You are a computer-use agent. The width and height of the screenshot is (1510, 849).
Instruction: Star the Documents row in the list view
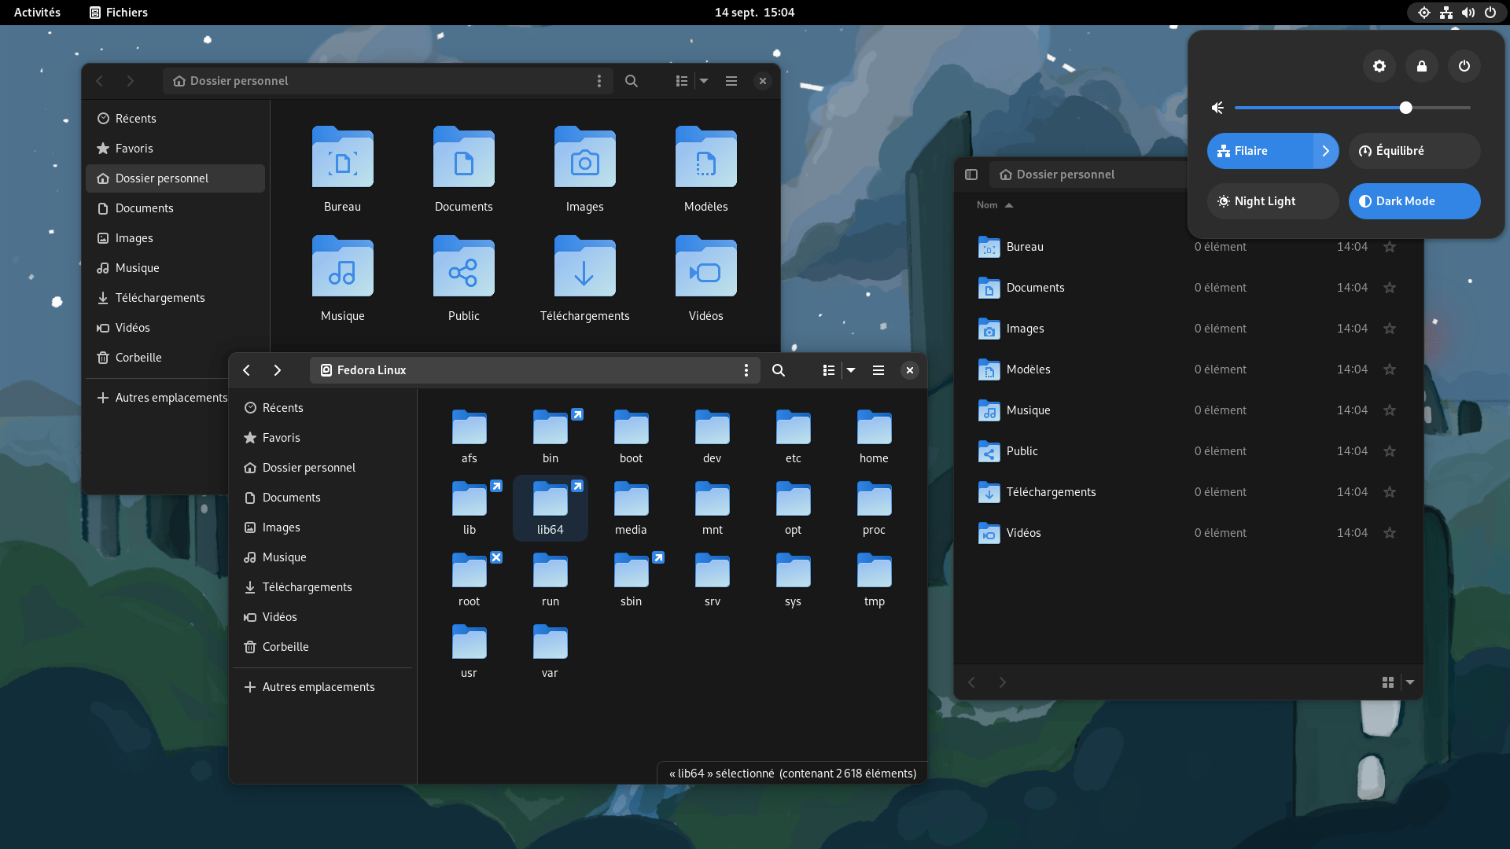(1390, 288)
